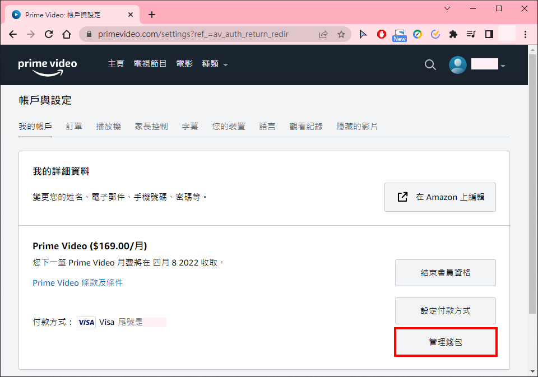The image size is (538, 377).
Task: Click the share page icon in address bar
Action: (323, 34)
